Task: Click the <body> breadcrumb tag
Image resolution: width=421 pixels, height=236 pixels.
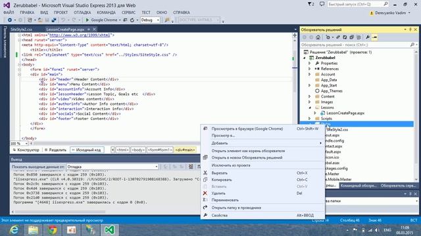Action: point(138,150)
